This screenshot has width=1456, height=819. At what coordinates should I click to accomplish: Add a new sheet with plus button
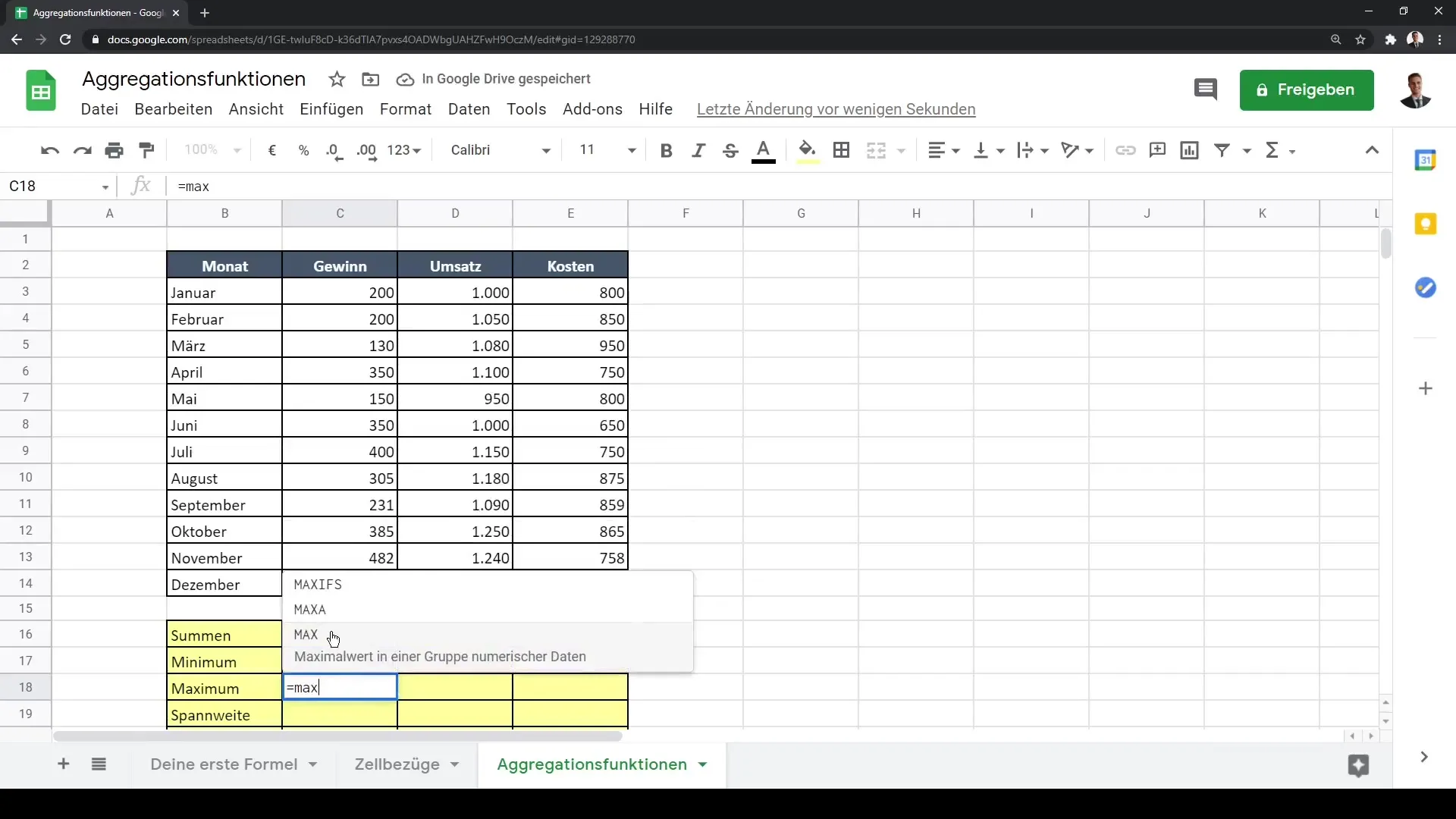coord(64,764)
